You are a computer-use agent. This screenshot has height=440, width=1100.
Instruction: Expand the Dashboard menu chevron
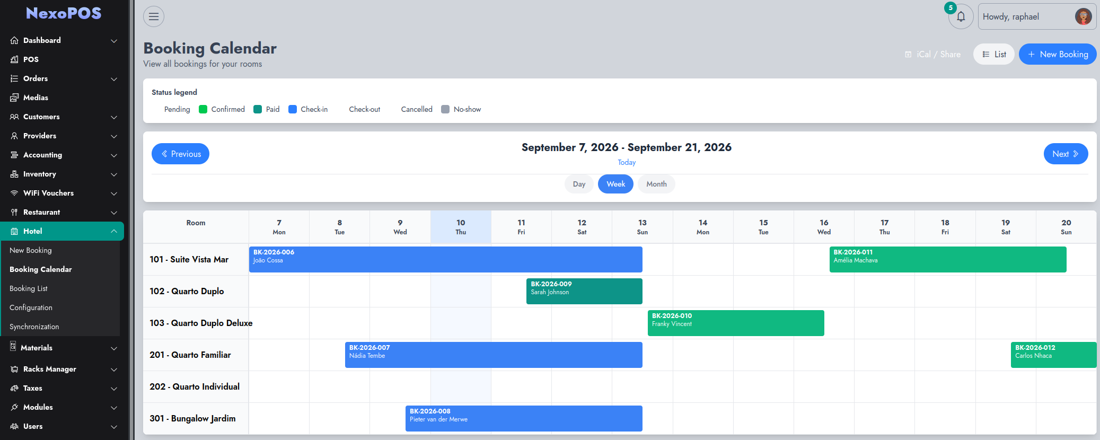tap(114, 41)
